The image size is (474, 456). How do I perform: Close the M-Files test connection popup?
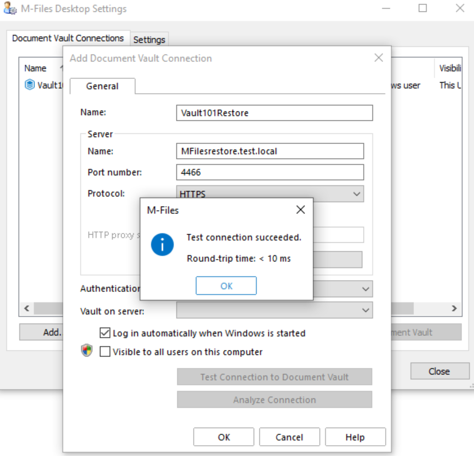click(300, 210)
